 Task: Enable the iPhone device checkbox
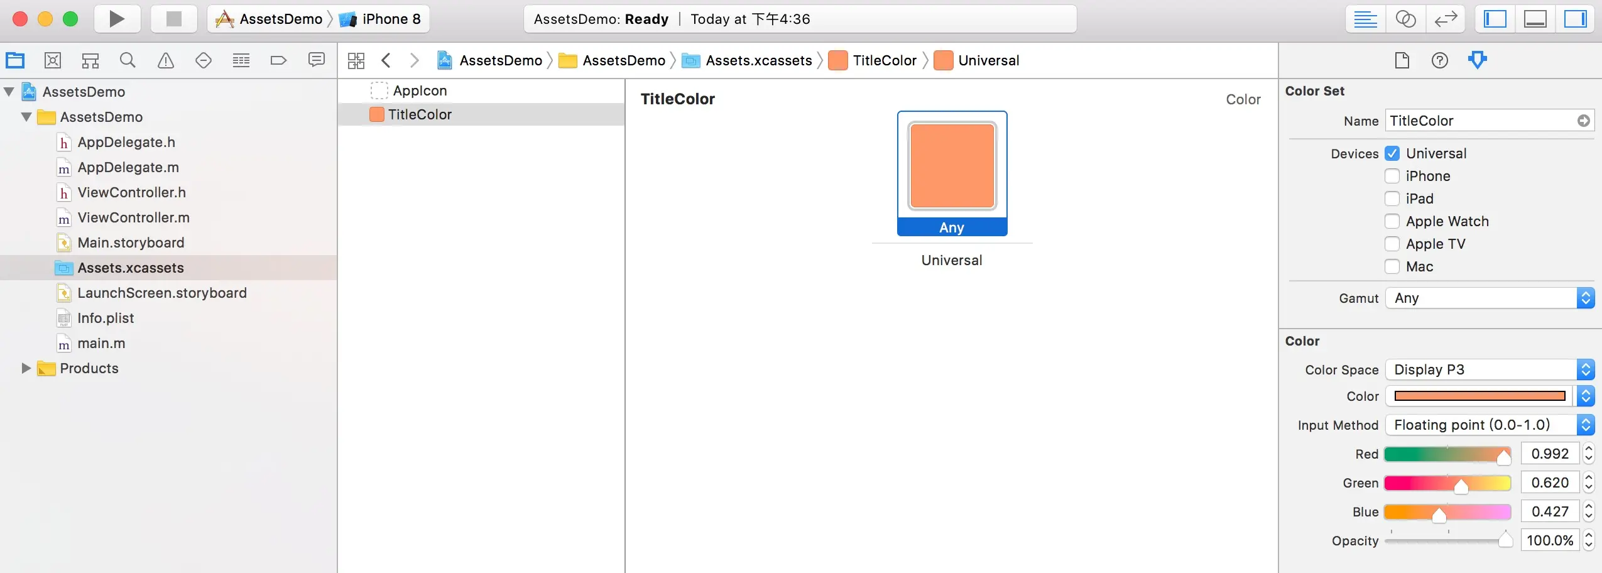[1392, 176]
